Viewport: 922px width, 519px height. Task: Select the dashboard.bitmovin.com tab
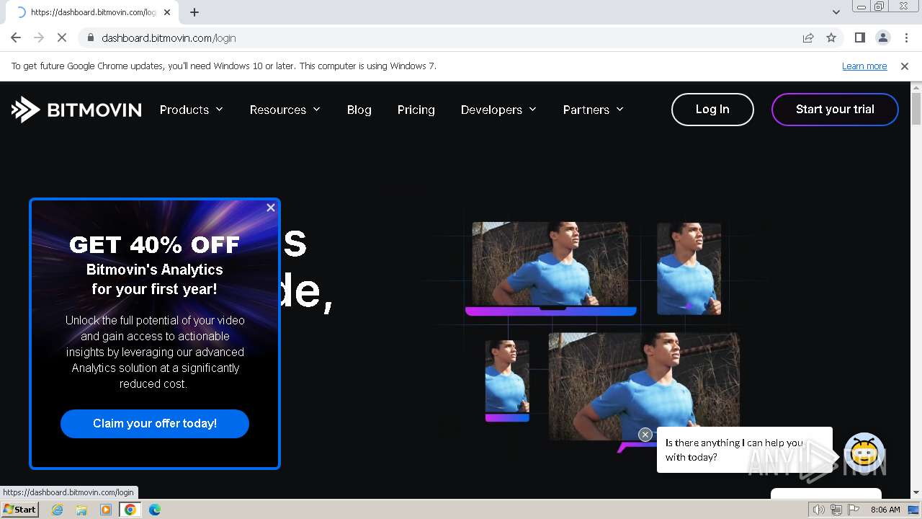coord(94,12)
